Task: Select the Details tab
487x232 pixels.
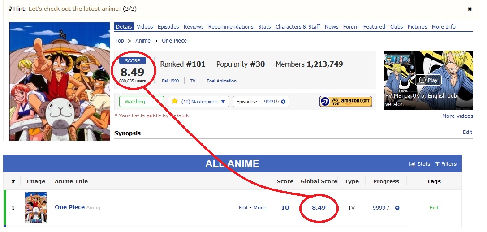Action: click(124, 27)
